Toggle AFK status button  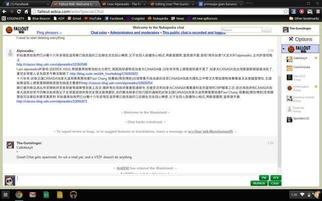click(x=276, y=178)
